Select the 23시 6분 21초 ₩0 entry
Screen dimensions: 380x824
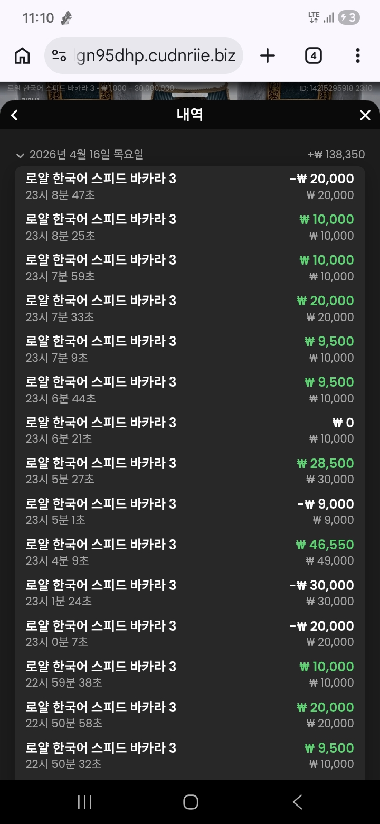[x=189, y=430]
